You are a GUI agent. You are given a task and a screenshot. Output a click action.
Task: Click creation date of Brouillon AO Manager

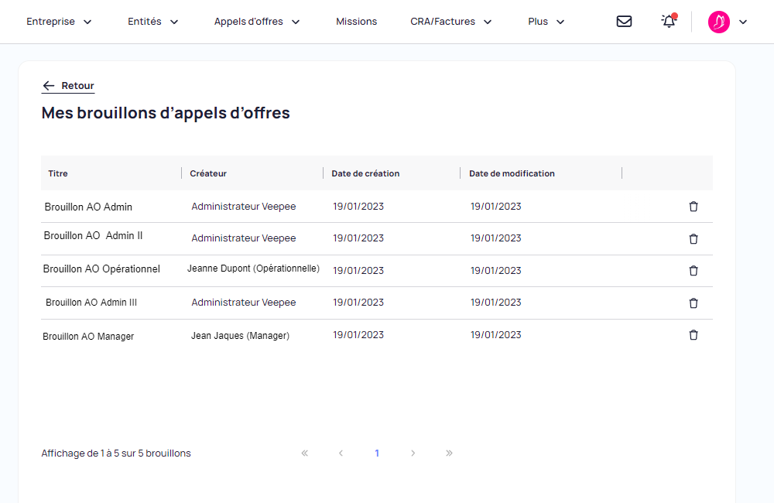click(x=358, y=334)
